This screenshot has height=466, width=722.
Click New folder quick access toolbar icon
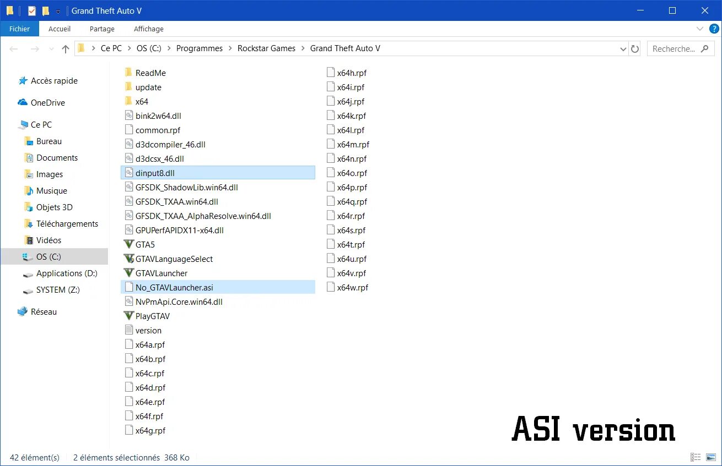pyautogui.click(x=46, y=10)
